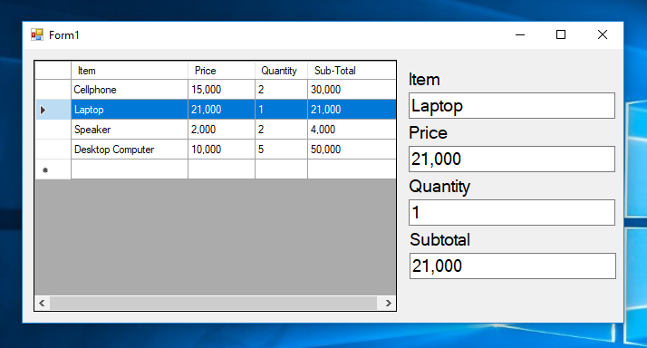Click the Form1 application icon in title bar
The width and height of the screenshot is (647, 348).
click(37, 34)
